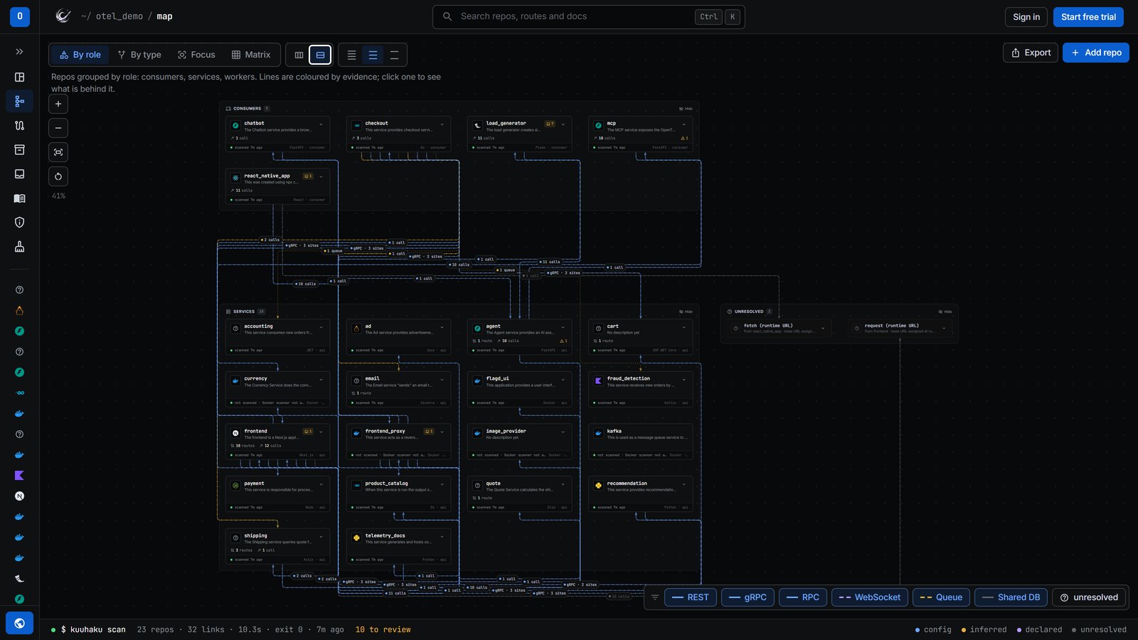Toggle REST links in the legend
Image resolution: width=1138 pixels, height=640 pixels.
click(690, 597)
